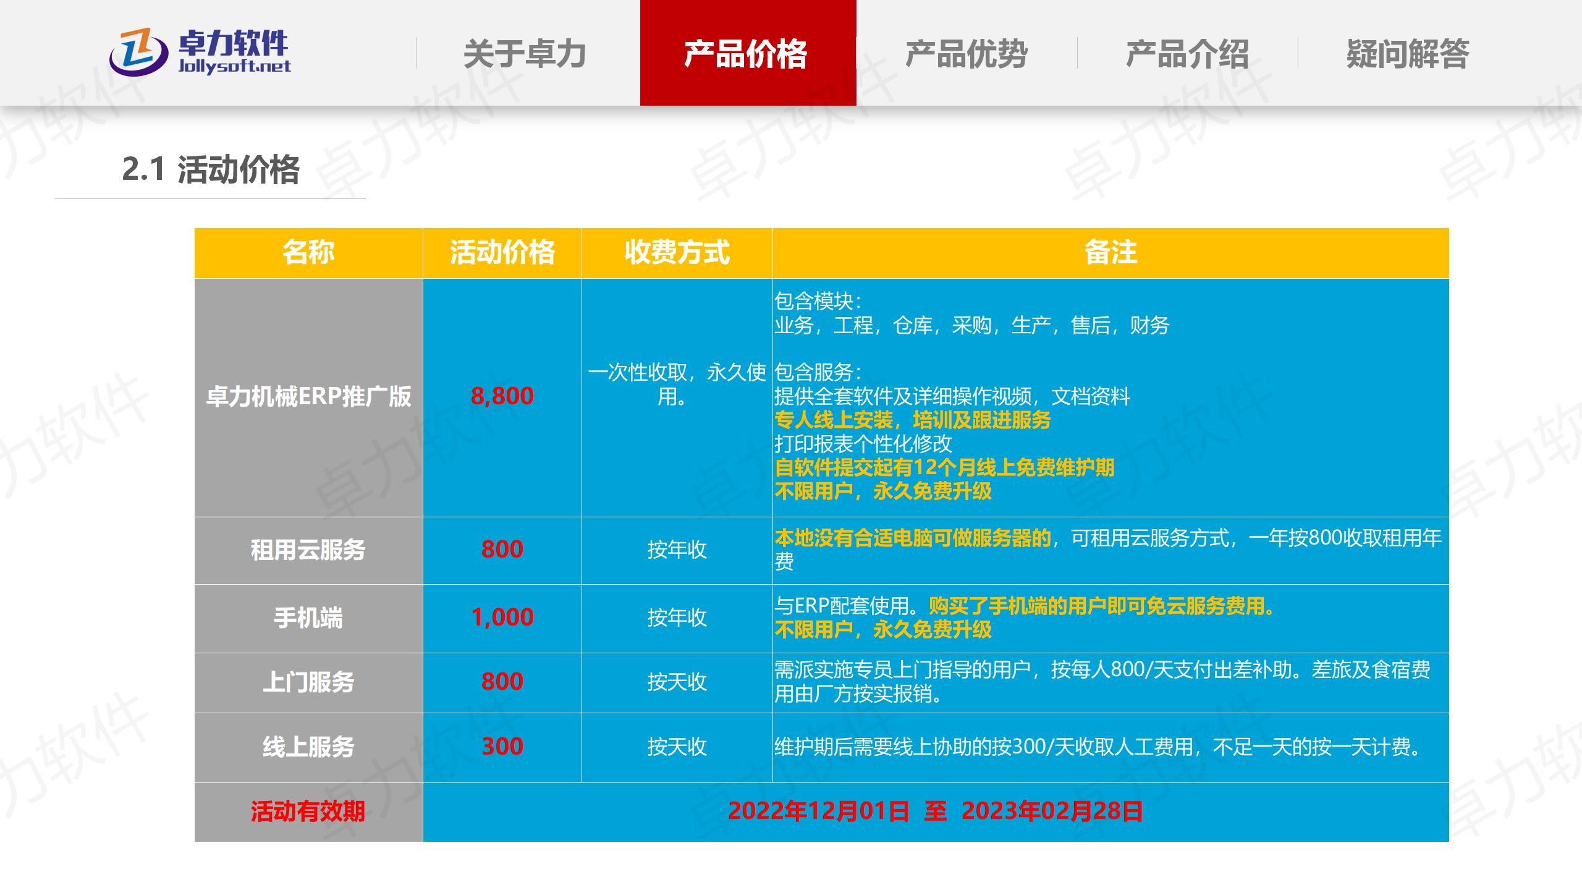Image resolution: width=1582 pixels, height=890 pixels.
Task: Click 自软件提交起有12个月线上免费维护期 line
Action: point(944,468)
